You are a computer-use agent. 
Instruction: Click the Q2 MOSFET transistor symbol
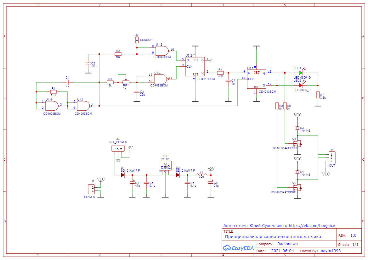297,188
